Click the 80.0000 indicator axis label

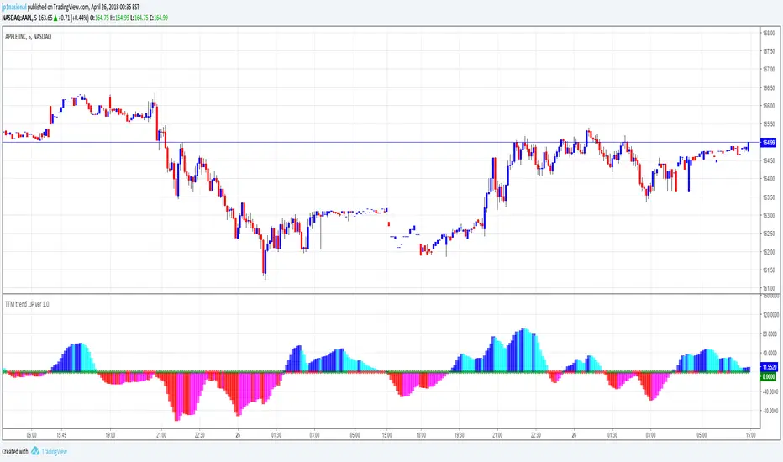[x=770, y=334]
